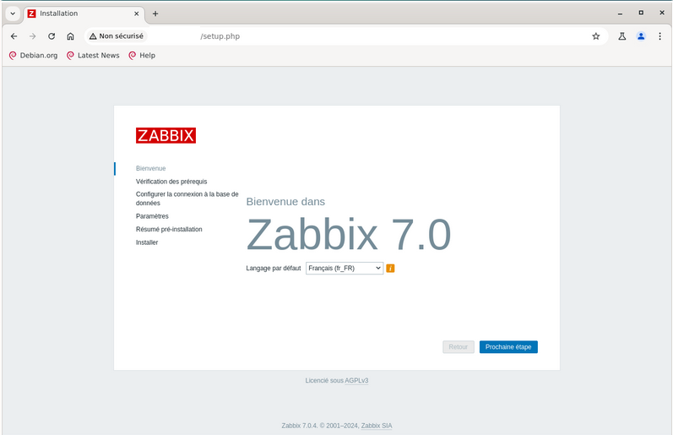
Task: Click the Langage par défaut label
Action: [274, 269]
